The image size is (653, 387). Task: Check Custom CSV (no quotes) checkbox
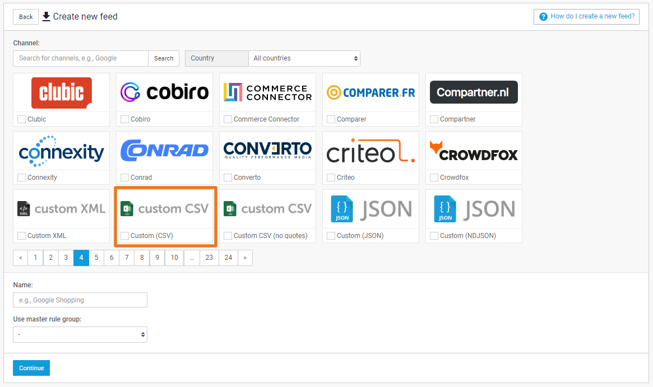(x=228, y=236)
